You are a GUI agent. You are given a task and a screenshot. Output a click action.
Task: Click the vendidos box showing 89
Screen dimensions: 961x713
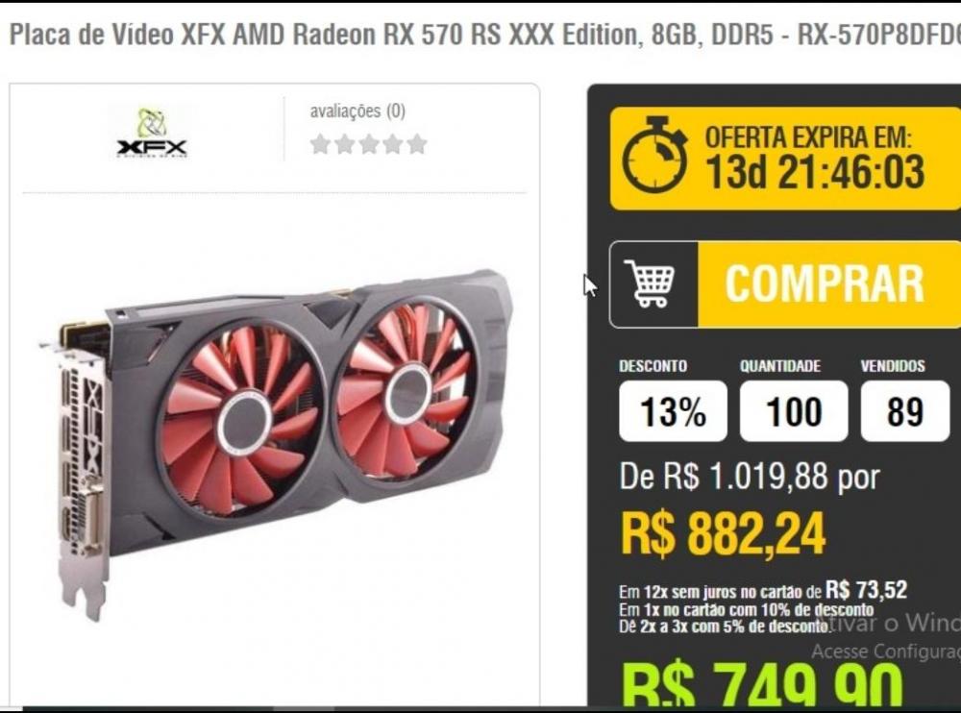coord(904,410)
